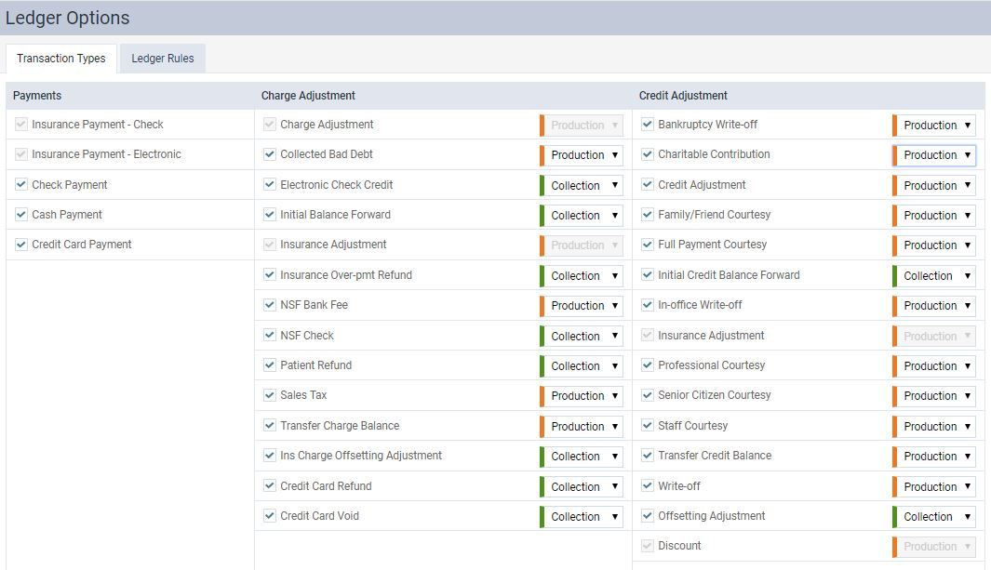Image resolution: width=991 pixels, height=570 pixels.
Task: Click the Credit Adjustment column header
Action: click(683, 96)
